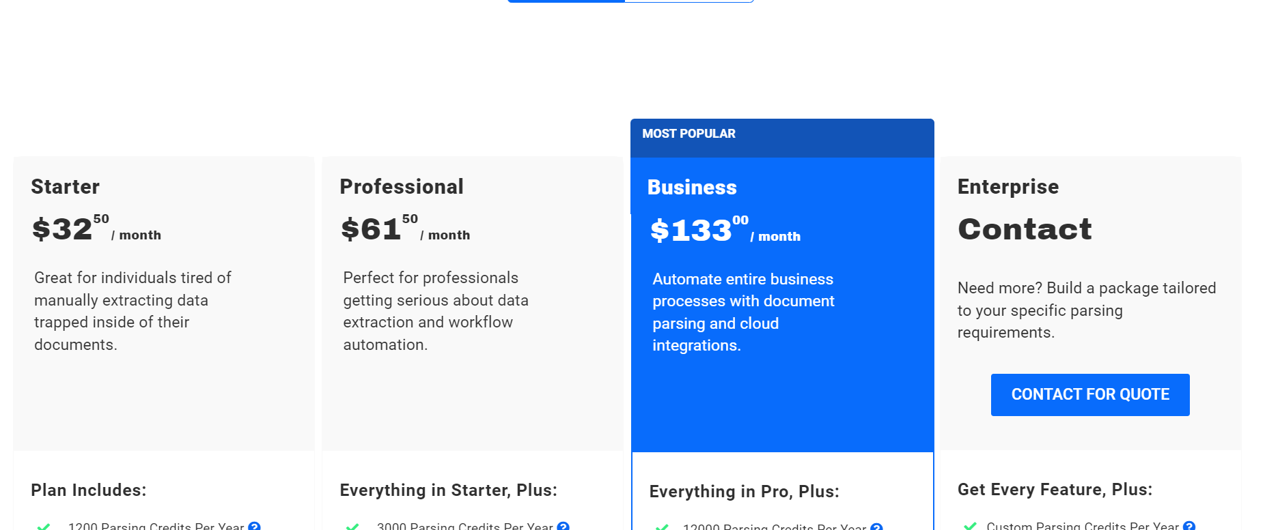Image resolution: width=1265 pixels, height=530 pixels.
Task: Select the Starter plan title
Action: [66, 187]
